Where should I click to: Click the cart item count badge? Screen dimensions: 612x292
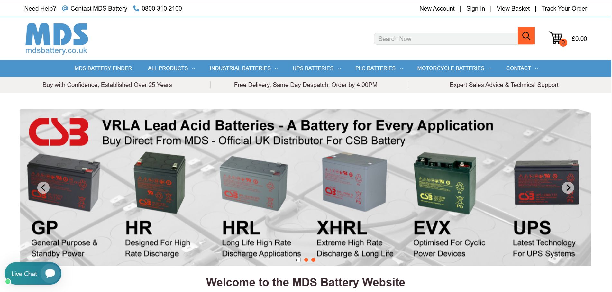(x=564, y=42)
